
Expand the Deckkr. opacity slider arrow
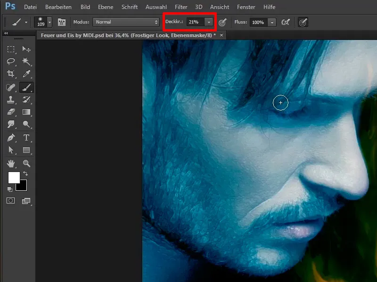tap(209, 22)
